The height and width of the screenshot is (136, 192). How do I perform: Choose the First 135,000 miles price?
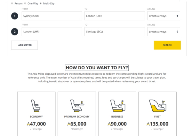click(x=157, y=124)
